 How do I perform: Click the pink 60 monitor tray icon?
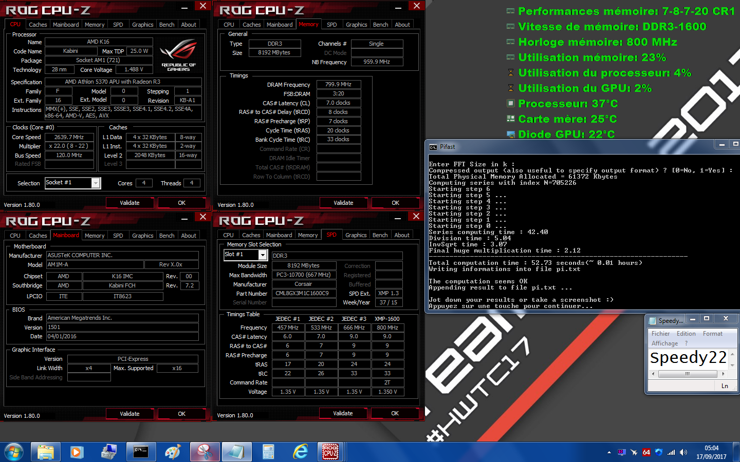622,452
